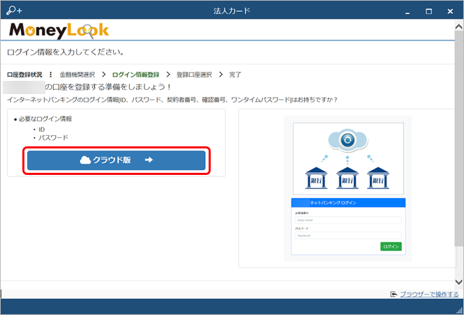Click the resize grip at the window corner
Viewport: 464px width, 315px height.
pyautogui.click(x=460, y=310)
